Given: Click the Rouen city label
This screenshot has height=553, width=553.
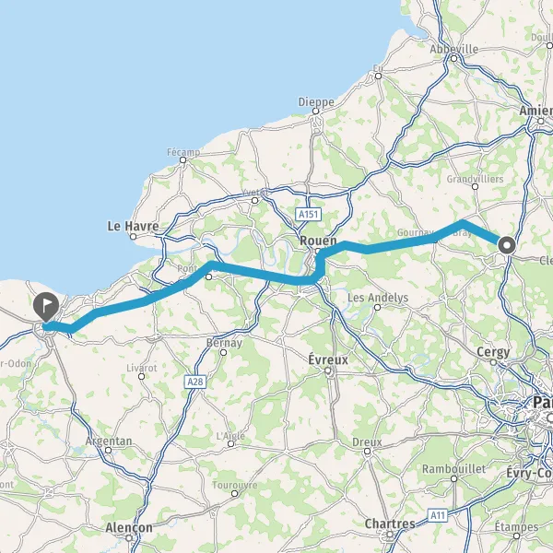Looking at the screenshot, I should click(318, 241).
